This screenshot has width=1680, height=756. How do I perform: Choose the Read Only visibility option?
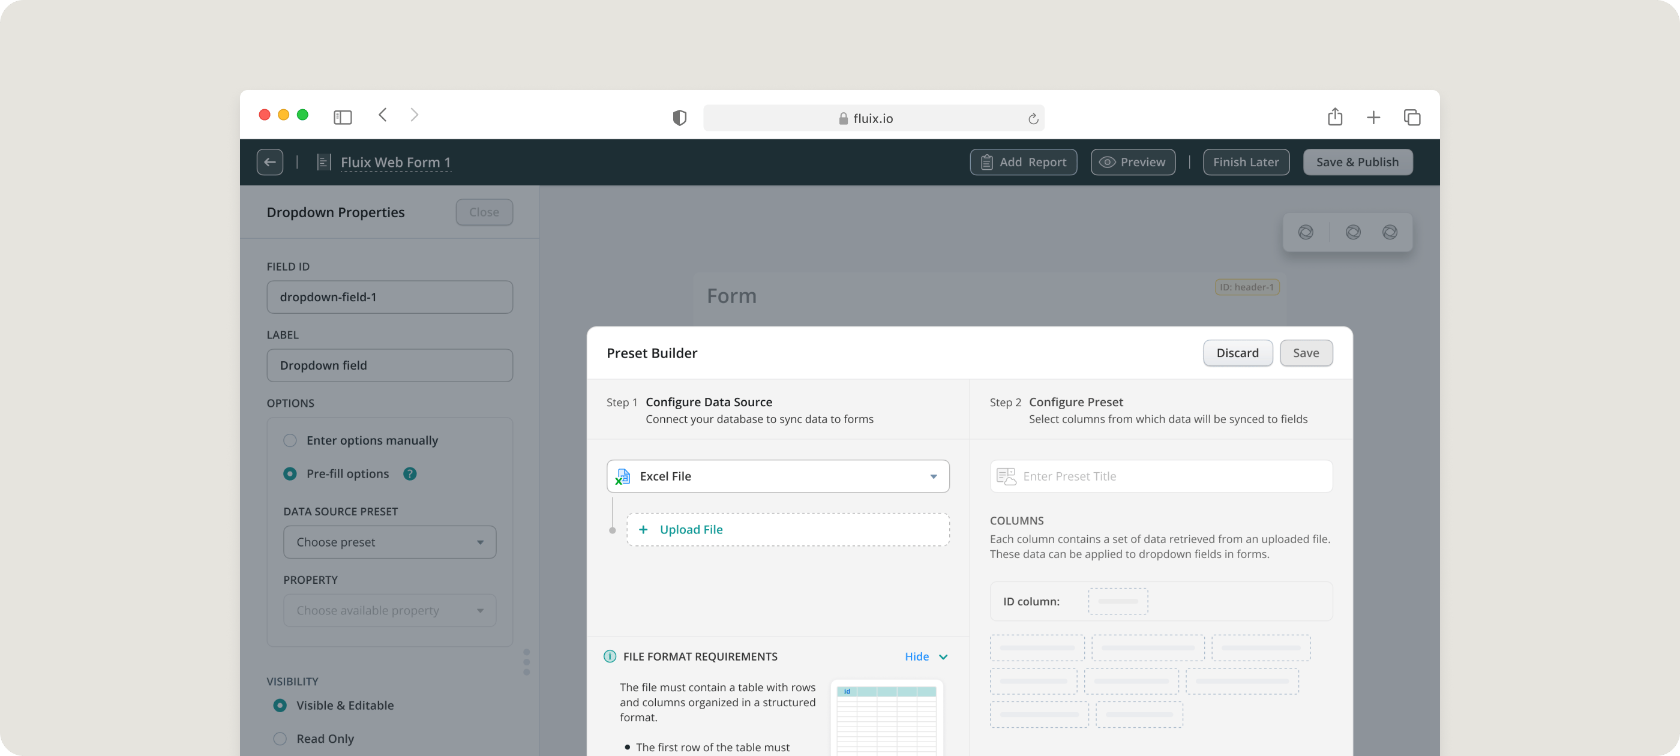coord(280,739)
